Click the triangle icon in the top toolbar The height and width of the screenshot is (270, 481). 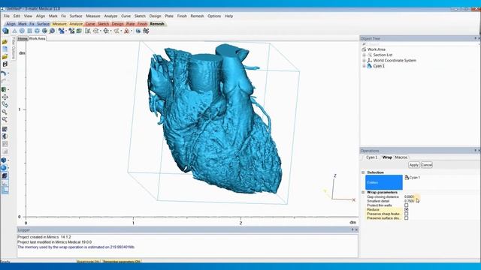click(14, 31)
